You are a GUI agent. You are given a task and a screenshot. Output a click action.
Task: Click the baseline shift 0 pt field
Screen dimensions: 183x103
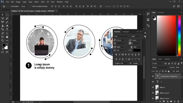coord(120,50)
